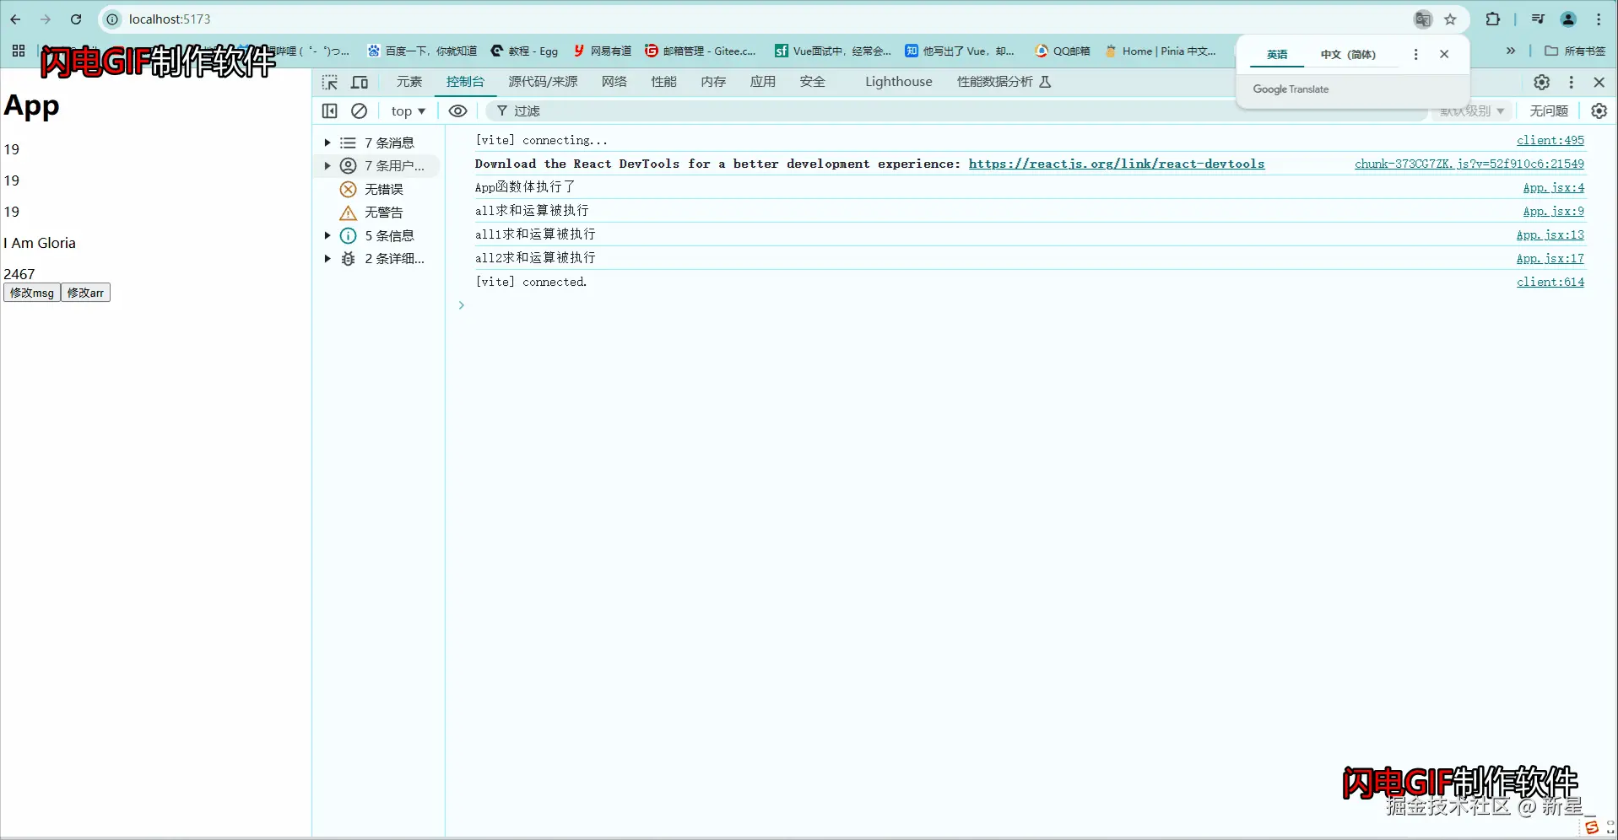Select the inspect element tool

pyautogui.click(x=329, y=82)
